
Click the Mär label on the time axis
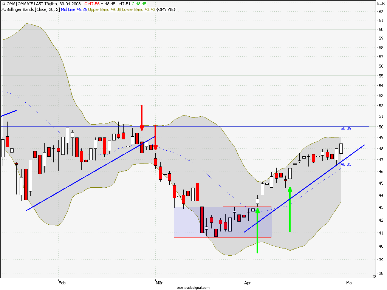pyautogui.click(x=159, y=283)
